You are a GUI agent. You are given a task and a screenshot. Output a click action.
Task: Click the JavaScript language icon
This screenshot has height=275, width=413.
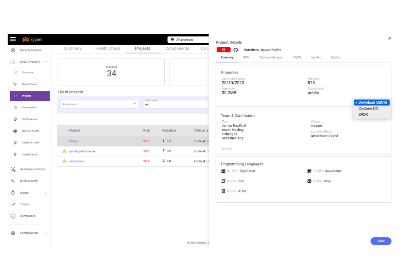(x=309, y=171)
